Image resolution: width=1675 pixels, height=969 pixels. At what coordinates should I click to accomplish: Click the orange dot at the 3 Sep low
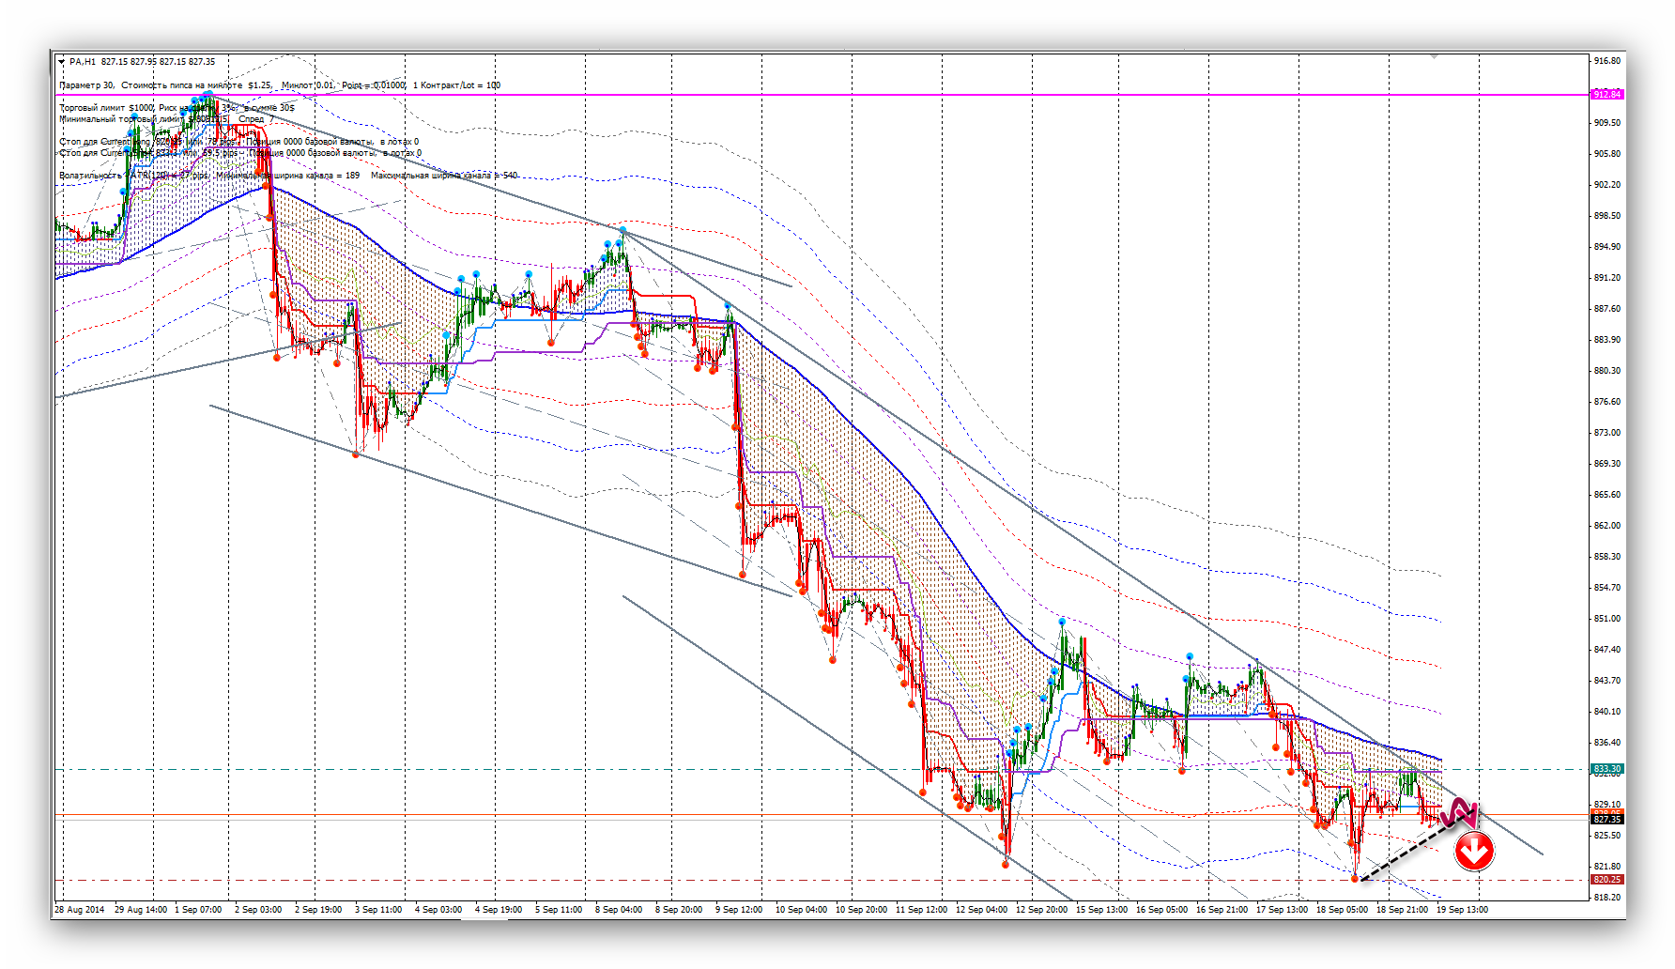356,454
